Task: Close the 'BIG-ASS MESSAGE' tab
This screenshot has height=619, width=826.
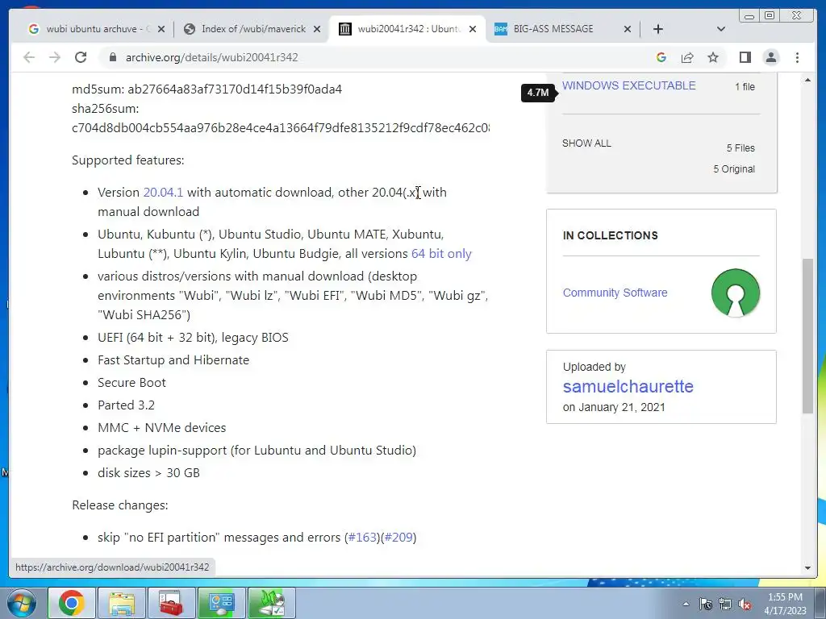Action: click(627, 29)
